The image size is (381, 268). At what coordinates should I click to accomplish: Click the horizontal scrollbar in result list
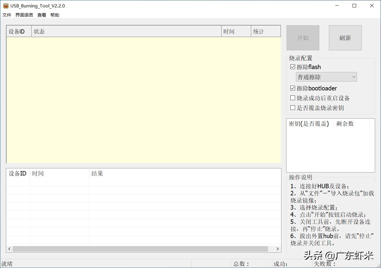click(140, 249)
